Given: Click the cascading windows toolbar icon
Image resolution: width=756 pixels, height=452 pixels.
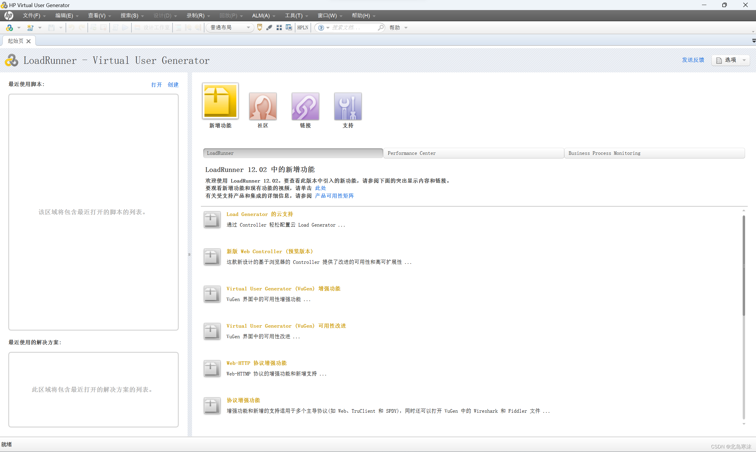Looking at the screenshot, I should click(x=289, y=27).
